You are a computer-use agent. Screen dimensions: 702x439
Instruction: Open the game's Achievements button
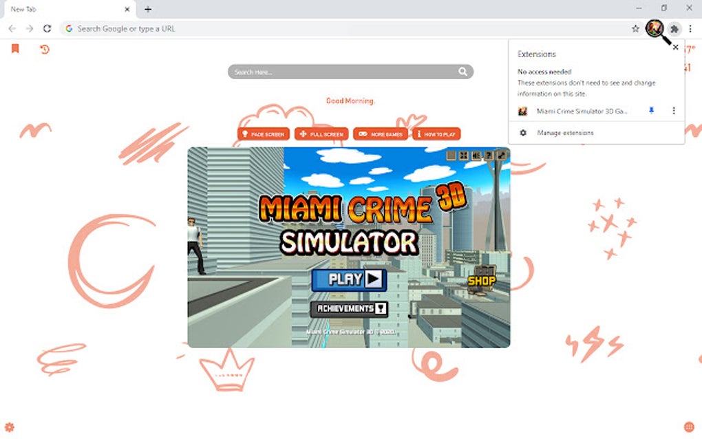pyautogui.click(x=349, y=309)
